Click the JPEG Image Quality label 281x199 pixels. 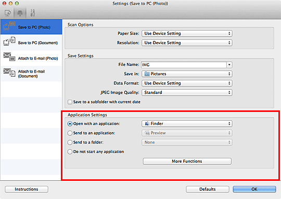click(120, 92)
